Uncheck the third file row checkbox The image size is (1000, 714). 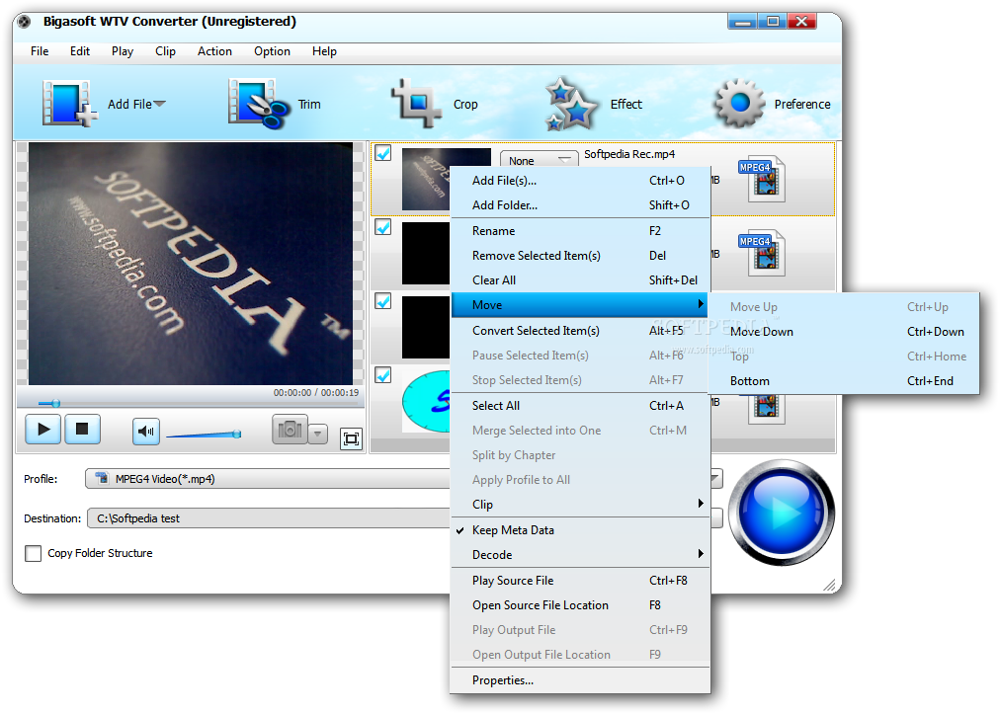tap(383, 301)
